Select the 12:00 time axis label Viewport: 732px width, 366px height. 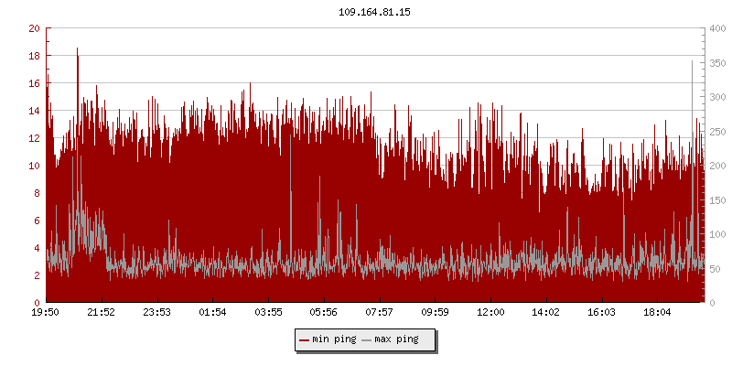click(490, 312)
